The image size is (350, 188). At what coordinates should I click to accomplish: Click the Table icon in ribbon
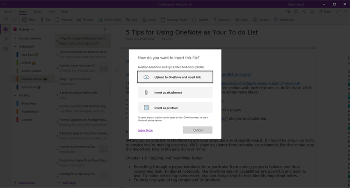pos(24,20)
